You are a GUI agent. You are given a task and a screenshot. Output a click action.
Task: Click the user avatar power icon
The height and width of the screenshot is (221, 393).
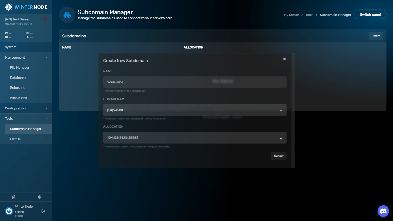coord(9,211)
